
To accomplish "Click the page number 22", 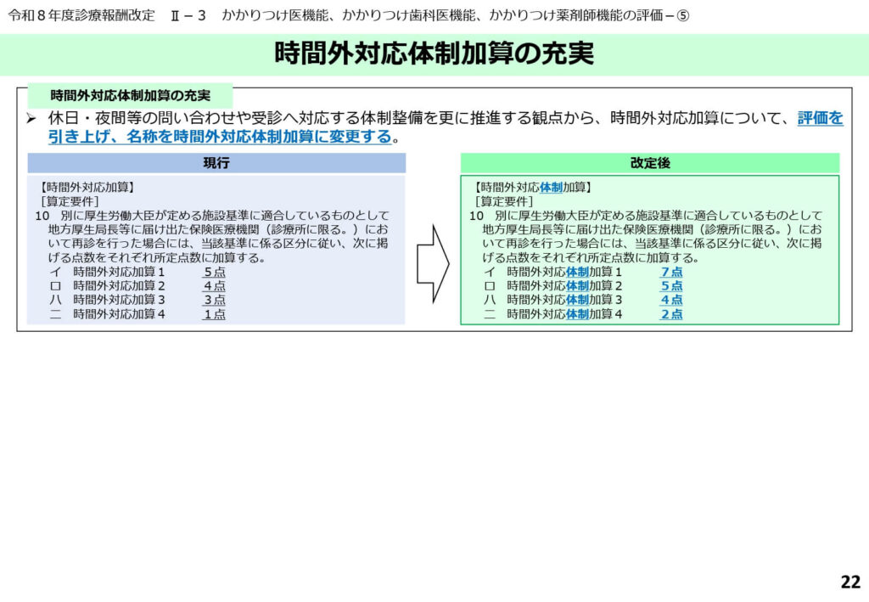I will (849, 582).
